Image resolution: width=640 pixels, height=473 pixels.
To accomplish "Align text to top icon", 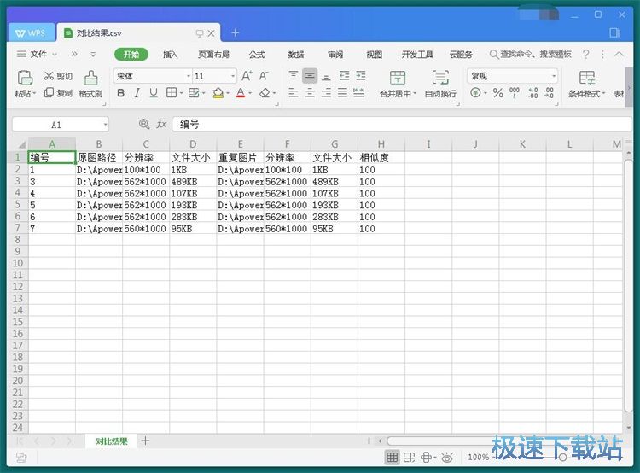I will 293,76.
